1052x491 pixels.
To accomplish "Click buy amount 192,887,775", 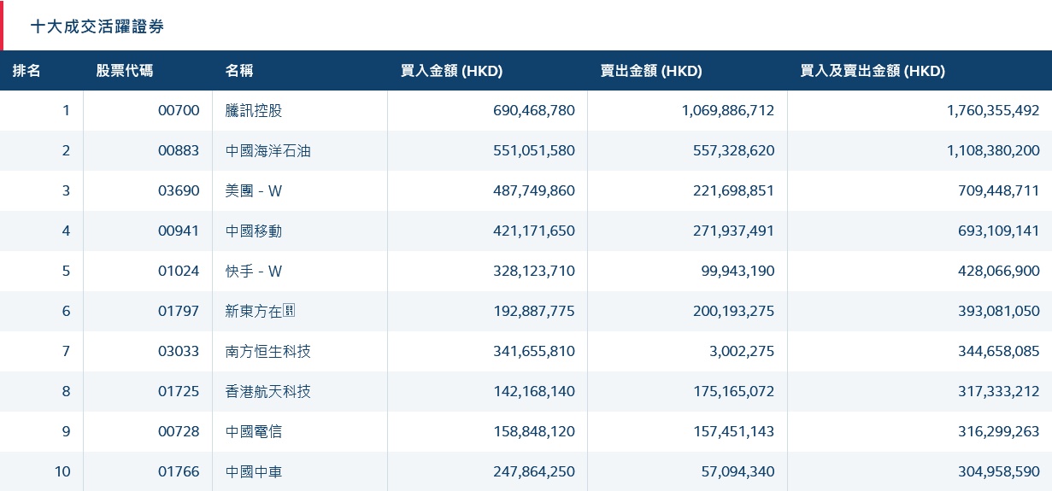I will point(534,311).
